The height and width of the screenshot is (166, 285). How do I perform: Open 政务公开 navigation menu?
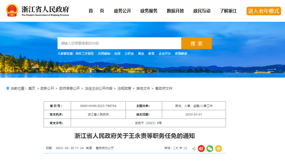tap(122, 11)
